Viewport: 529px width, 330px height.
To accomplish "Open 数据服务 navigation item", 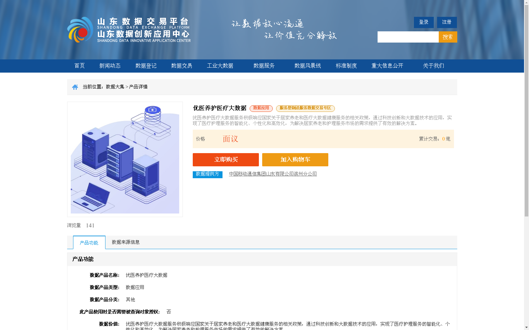I will coord(264,66).
